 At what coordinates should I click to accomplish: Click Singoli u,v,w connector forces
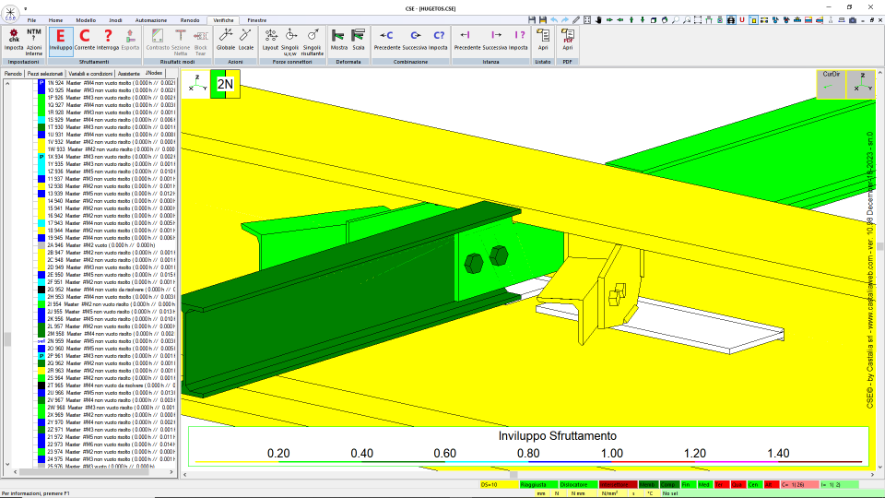290,41
